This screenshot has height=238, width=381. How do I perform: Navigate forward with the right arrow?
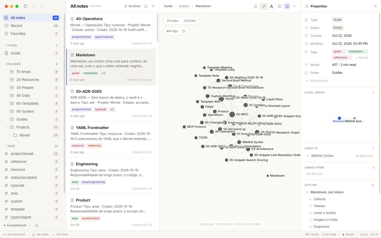(x=42, y=6)
